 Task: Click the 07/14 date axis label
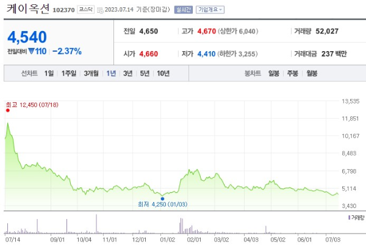pyautogui.click(x=13, y=240)
